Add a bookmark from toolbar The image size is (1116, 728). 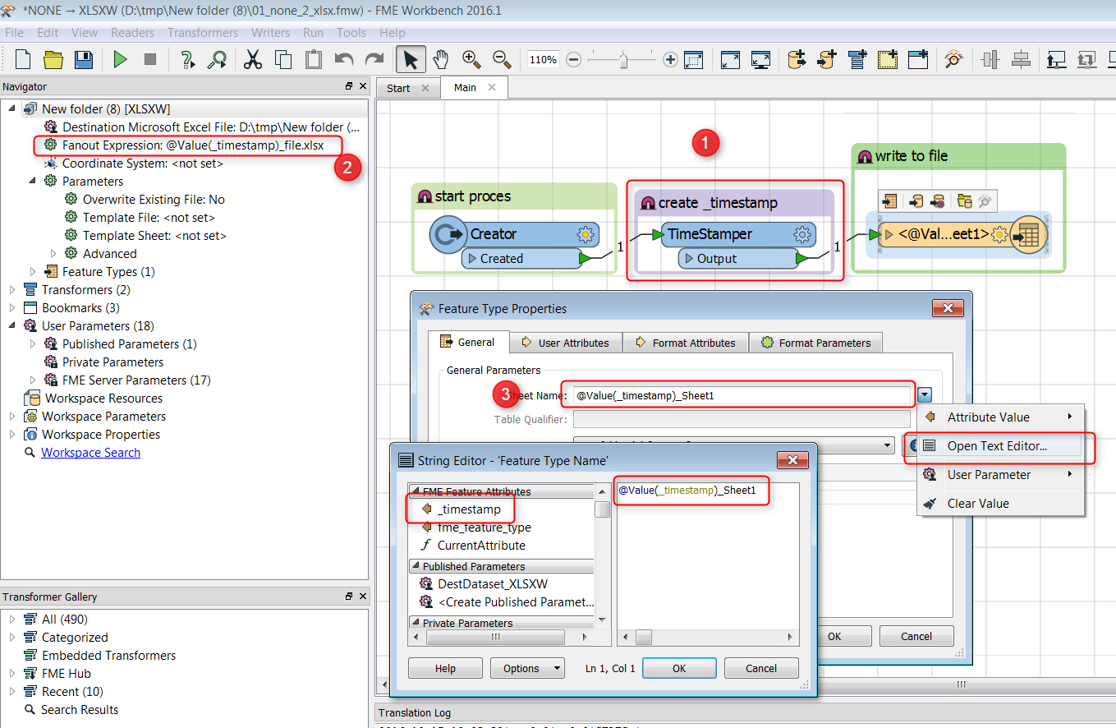click(x=918, y=60)
